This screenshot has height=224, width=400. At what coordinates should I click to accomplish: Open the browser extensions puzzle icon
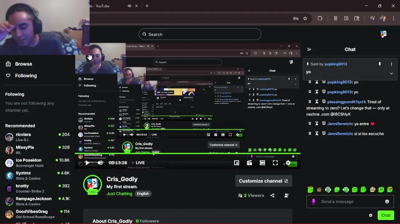(x=320, y=18)
